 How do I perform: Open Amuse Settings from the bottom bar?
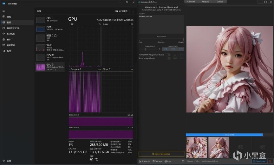coord(157,161)
